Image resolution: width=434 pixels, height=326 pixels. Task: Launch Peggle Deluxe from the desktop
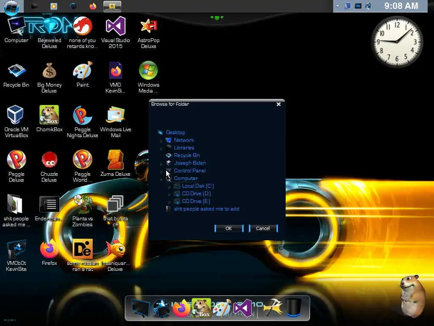[x=17, y=166]
